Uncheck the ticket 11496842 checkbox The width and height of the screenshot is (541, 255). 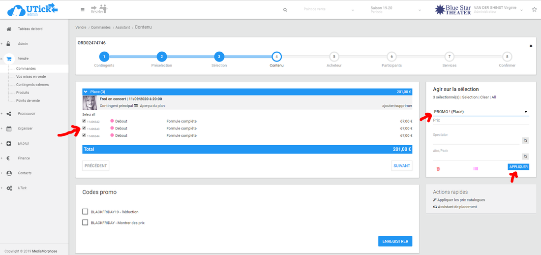84,121
